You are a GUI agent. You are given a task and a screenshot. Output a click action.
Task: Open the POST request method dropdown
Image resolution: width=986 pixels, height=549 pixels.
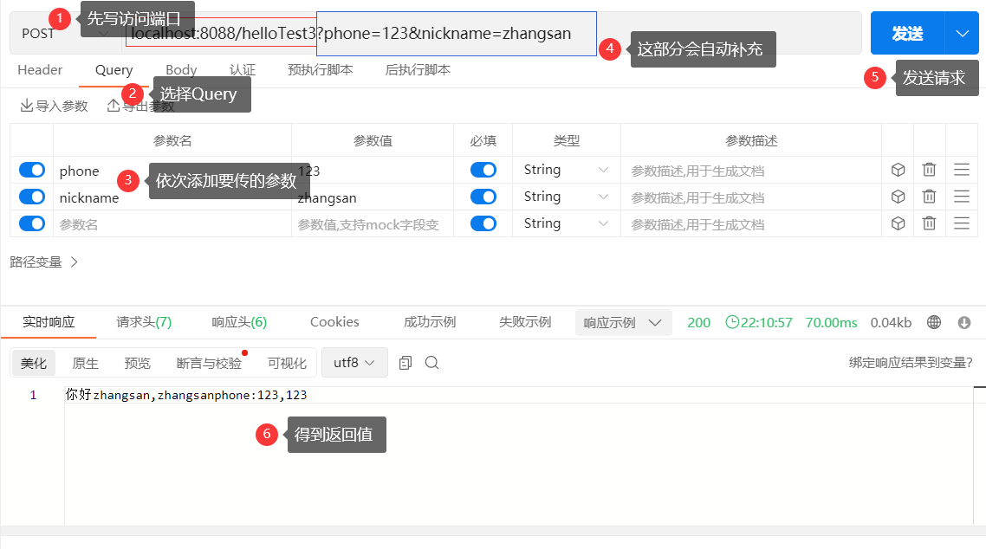[65, 33]
